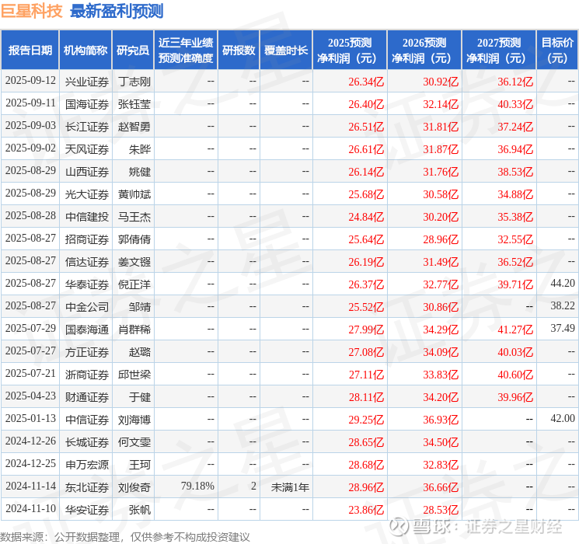
Task: Click the 近三年业绩预测准确度 column header
Action: [x=186, y=51]
